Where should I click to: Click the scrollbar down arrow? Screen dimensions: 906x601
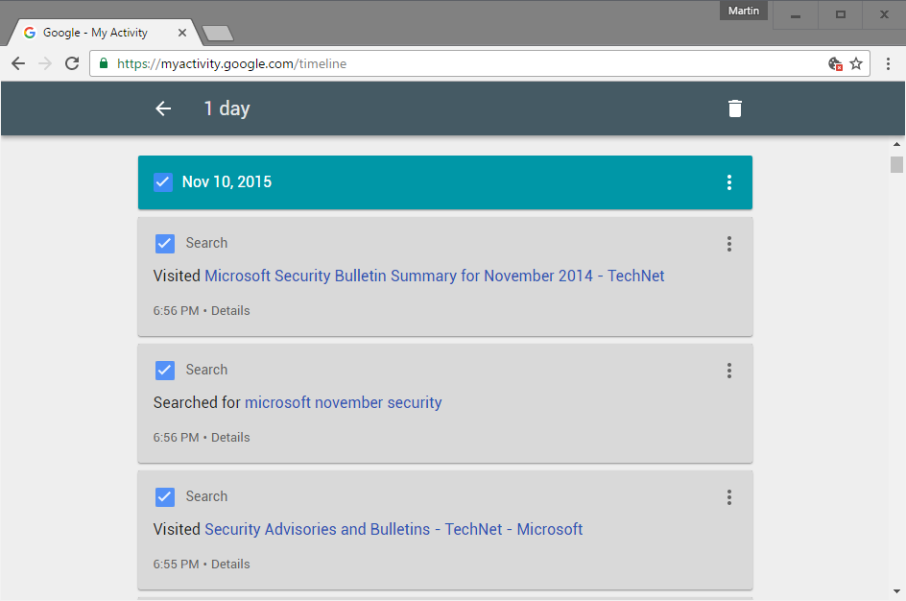point(896,591)
